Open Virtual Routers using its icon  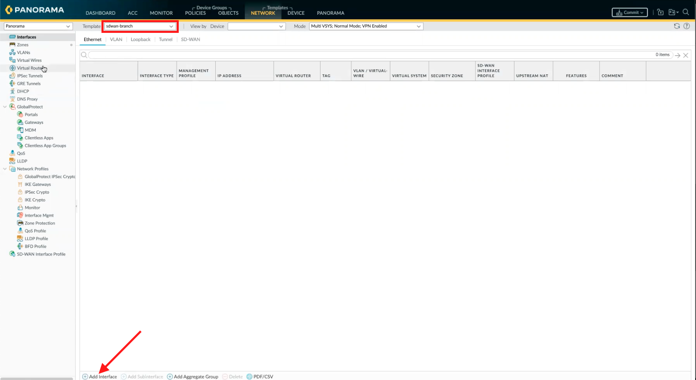coord(12,68)
